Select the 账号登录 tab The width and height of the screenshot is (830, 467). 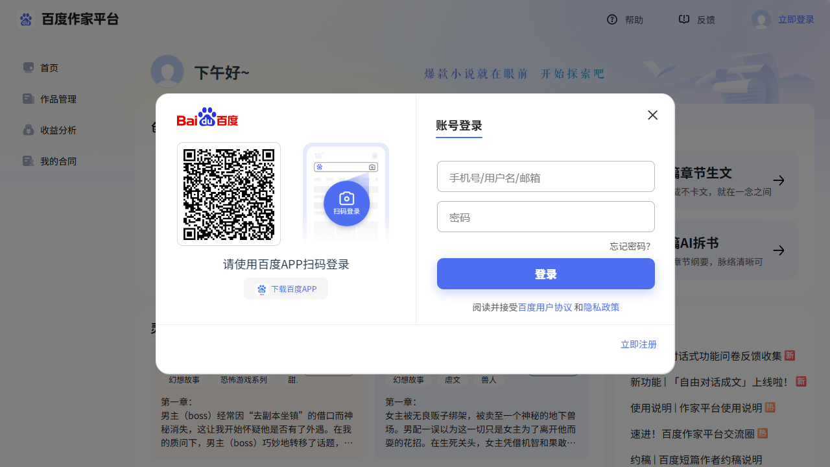(x=458, y=126)
